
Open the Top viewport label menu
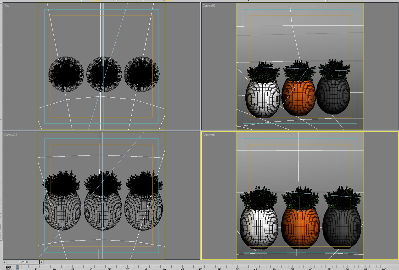7,5
